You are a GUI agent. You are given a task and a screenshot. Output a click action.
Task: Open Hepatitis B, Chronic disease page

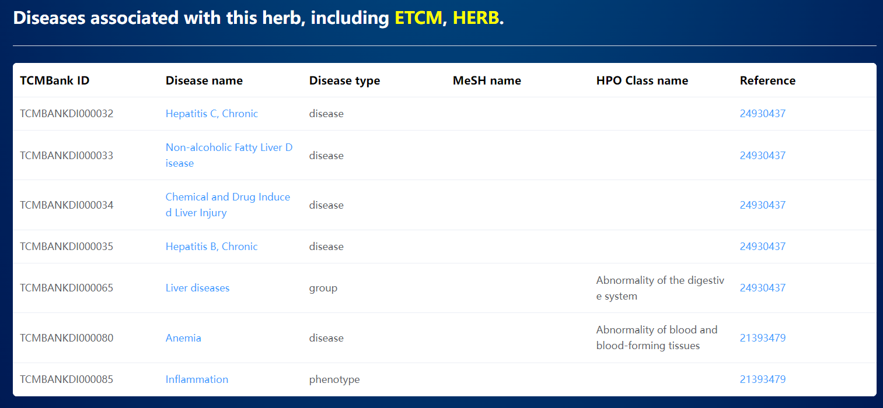click(212, 247)
